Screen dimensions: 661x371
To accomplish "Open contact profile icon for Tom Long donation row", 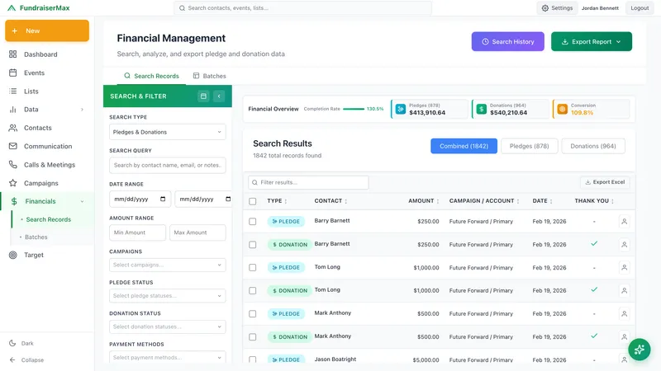I will pos(625,291).
